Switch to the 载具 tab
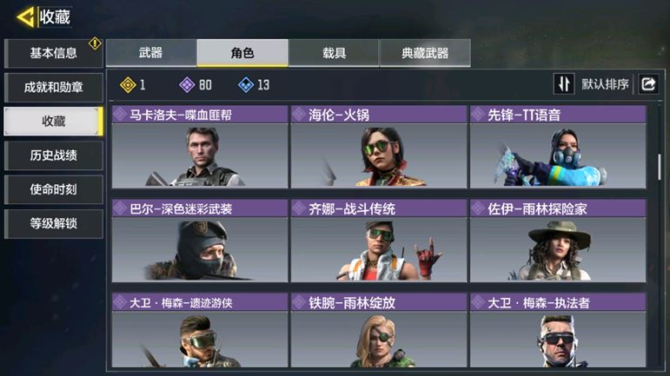Screen dimensions: 670x376 pyautogui.click(x=334, y=53)
